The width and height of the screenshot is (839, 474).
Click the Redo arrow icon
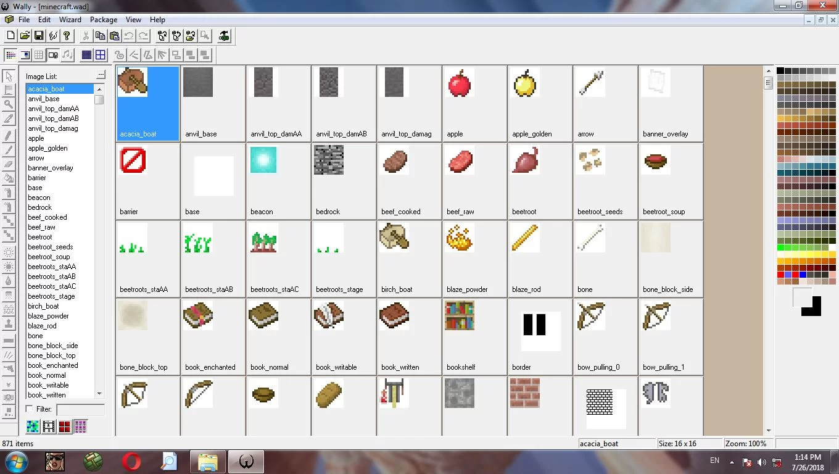coord(143,36)
